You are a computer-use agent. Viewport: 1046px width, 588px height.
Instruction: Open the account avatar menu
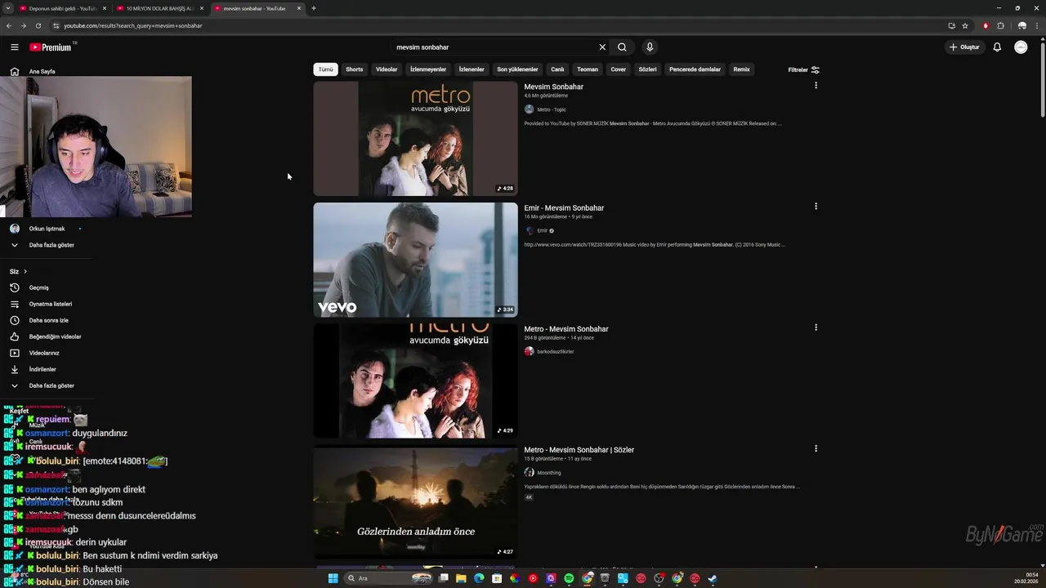pos(1021,47)
